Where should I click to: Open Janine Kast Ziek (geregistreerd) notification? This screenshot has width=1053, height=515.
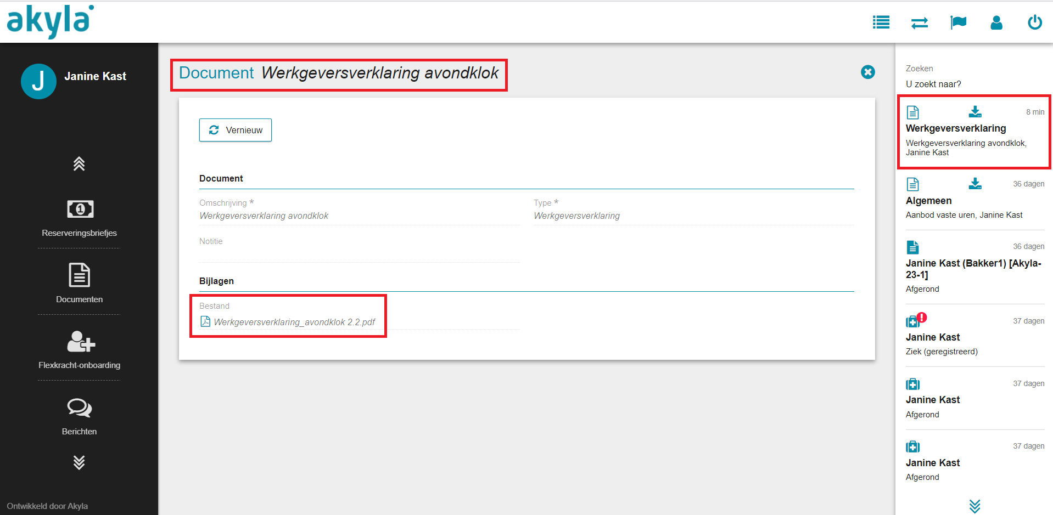pos(933,337)
